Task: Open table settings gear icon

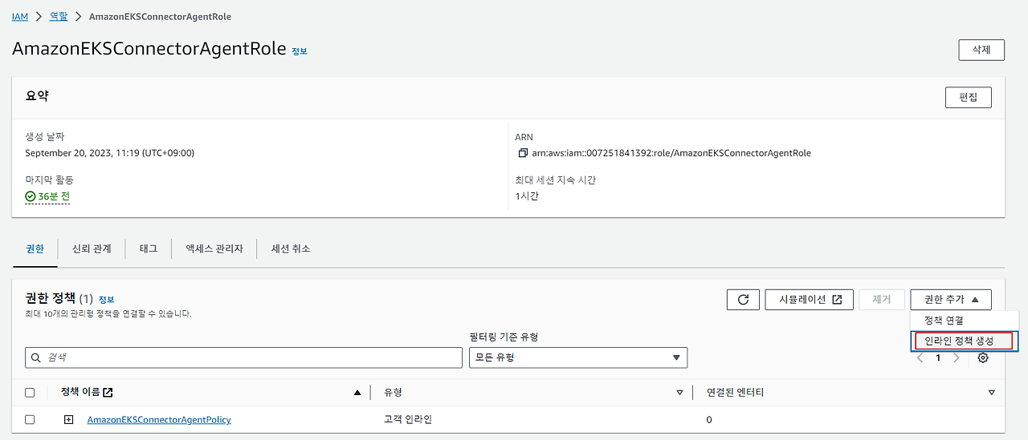Action: tap(983, 357)
